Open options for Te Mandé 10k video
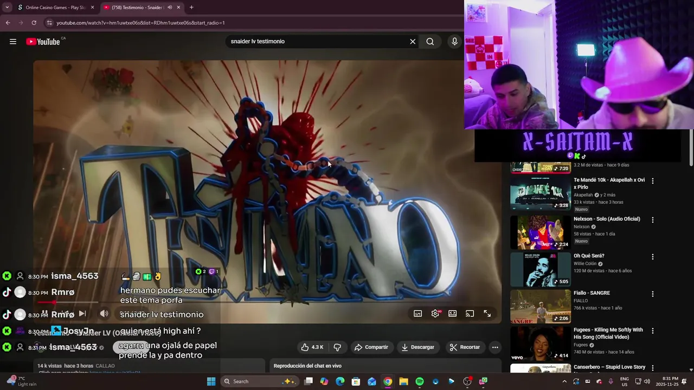The image size is (694, 390). (653, 181)
